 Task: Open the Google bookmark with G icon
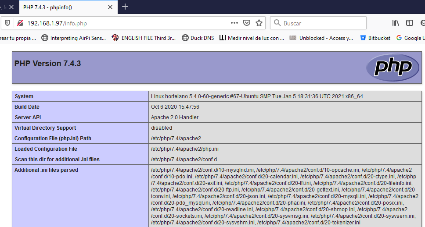point(411,38)
